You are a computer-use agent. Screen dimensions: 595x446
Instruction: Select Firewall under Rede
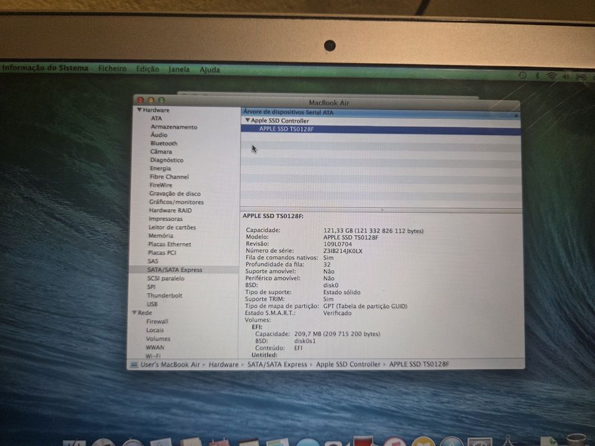click(157, 321)
